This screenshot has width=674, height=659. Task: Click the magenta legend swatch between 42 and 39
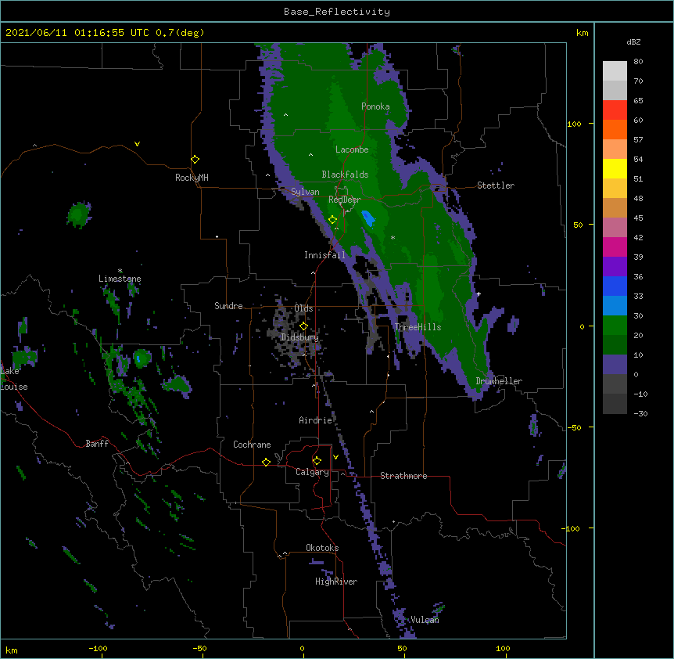point(615,247)
